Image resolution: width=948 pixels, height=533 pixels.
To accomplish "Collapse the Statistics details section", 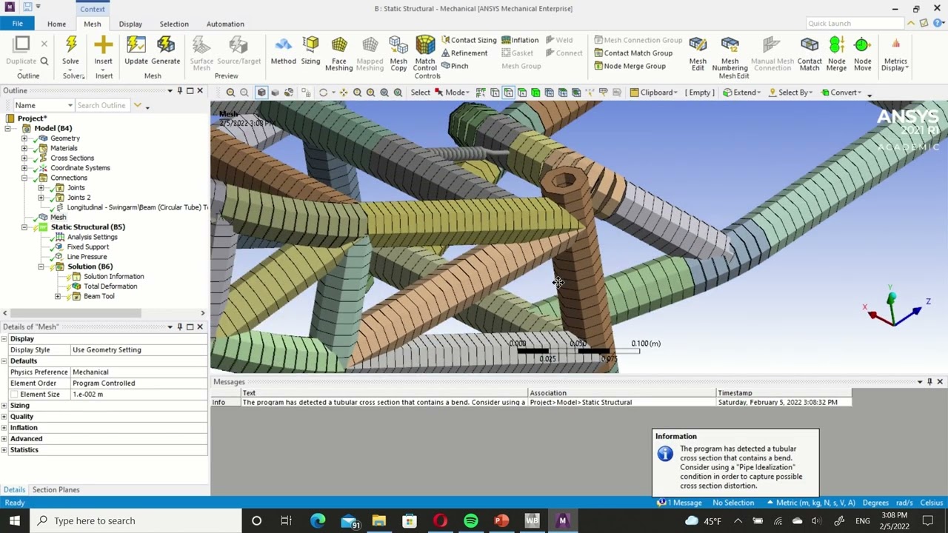I will point(4,450).
